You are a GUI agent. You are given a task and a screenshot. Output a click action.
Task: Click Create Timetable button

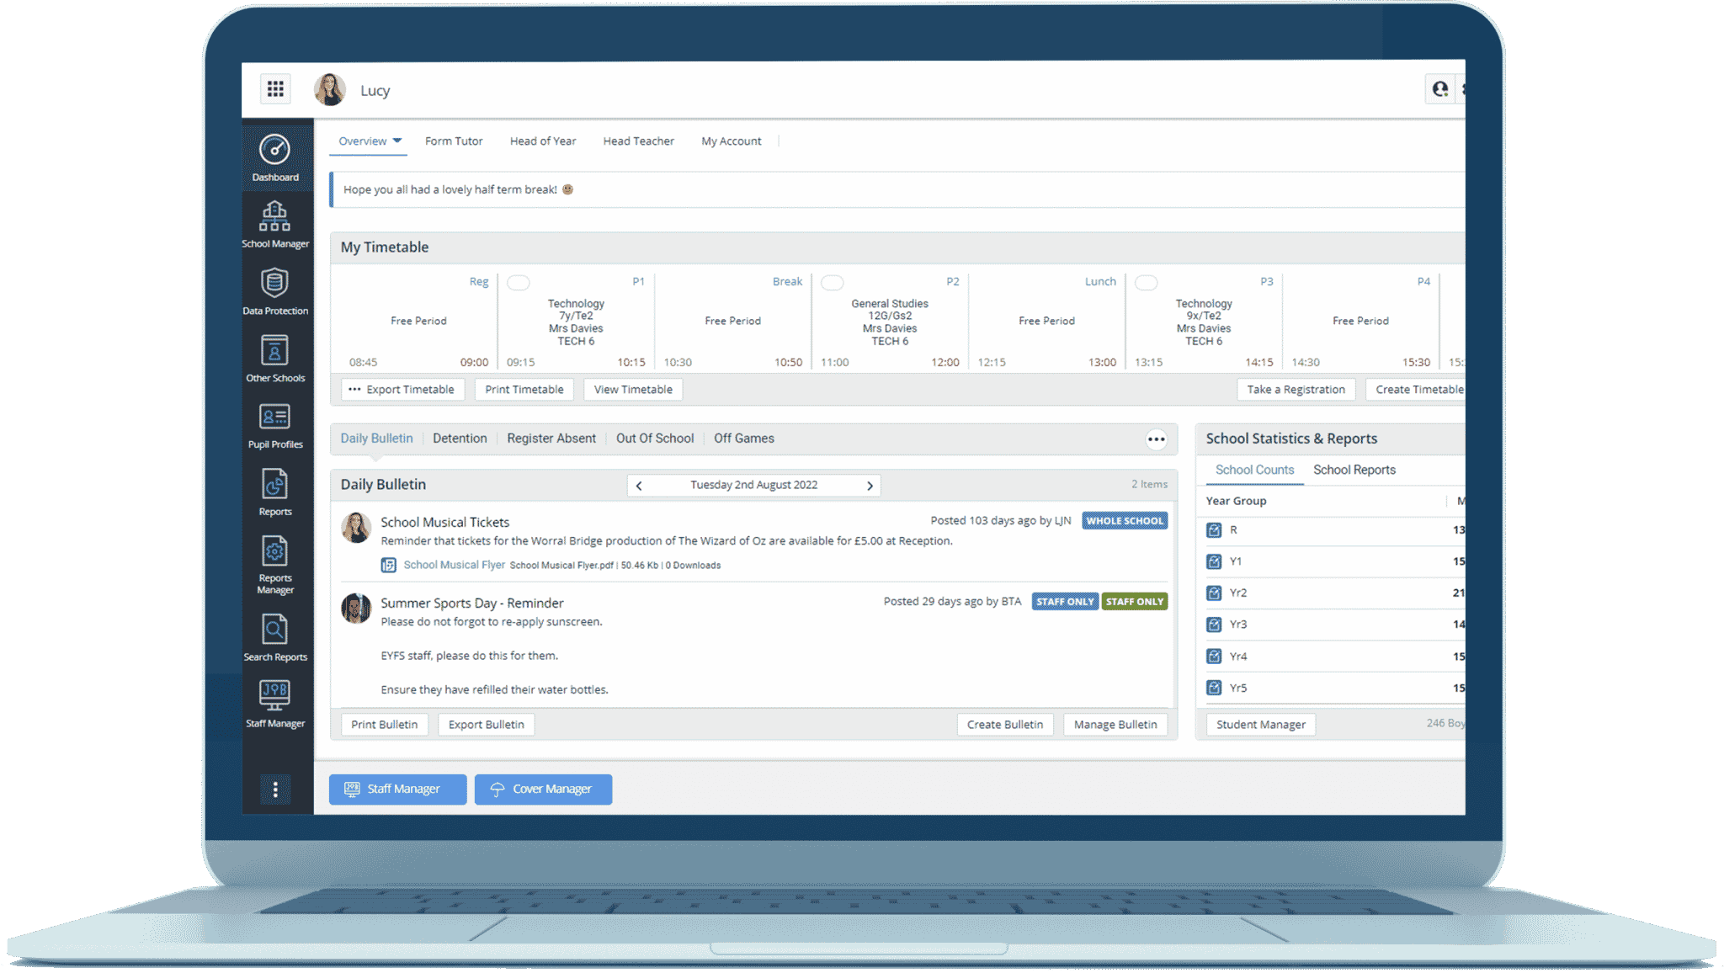click(x=1416, y=390)
